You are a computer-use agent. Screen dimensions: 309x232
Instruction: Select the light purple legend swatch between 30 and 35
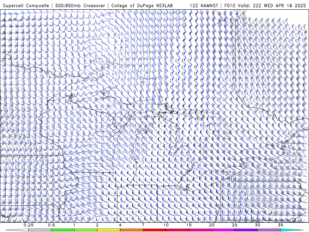[269, 230]
